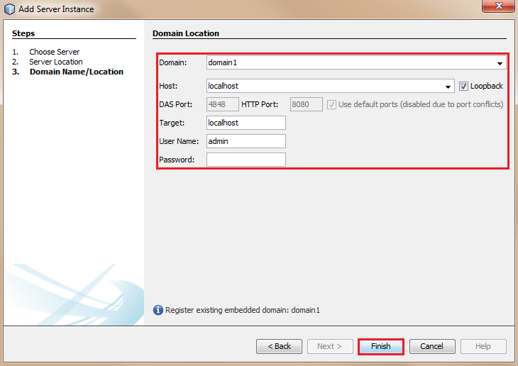Toggle the Use default ports checkbox

coord(331,105)
